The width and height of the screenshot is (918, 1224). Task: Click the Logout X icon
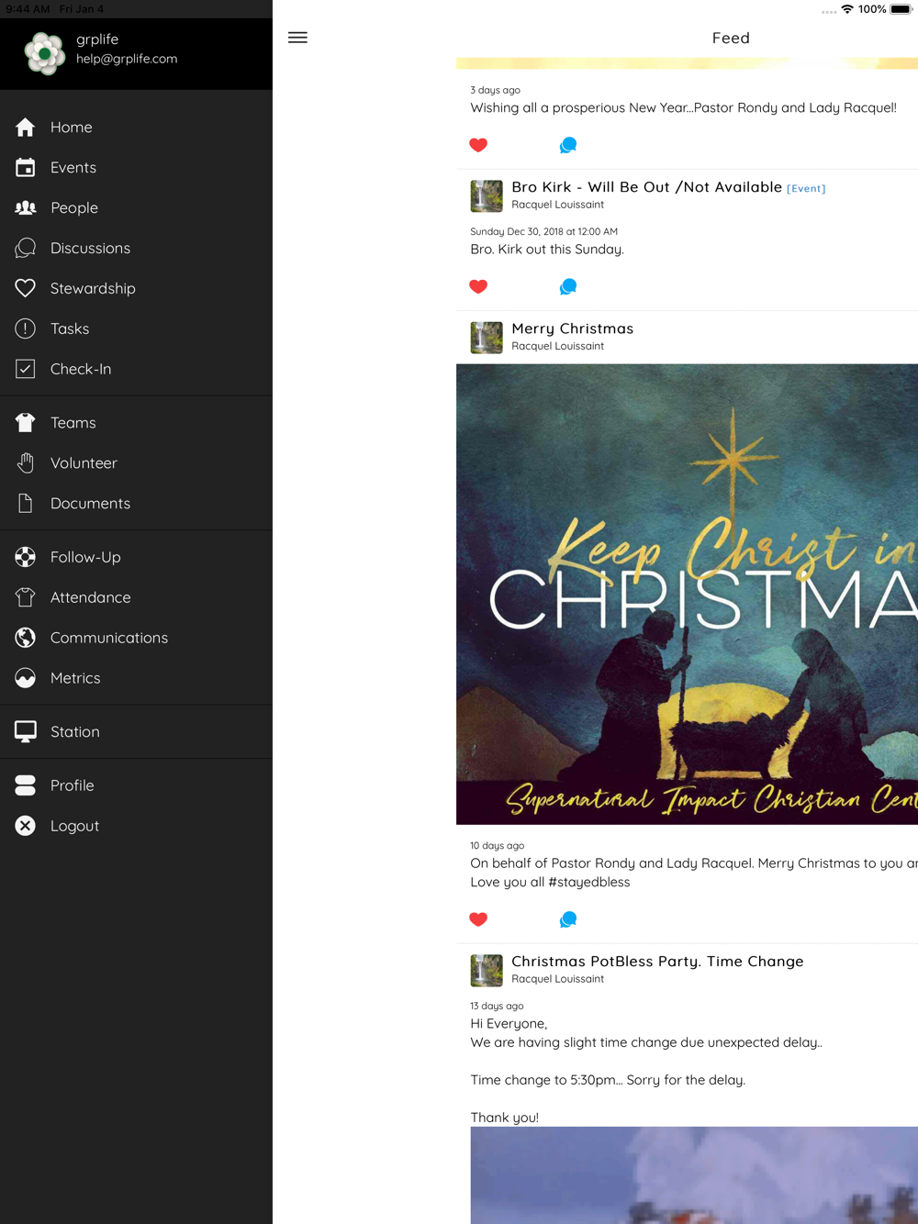click(26, 826)
